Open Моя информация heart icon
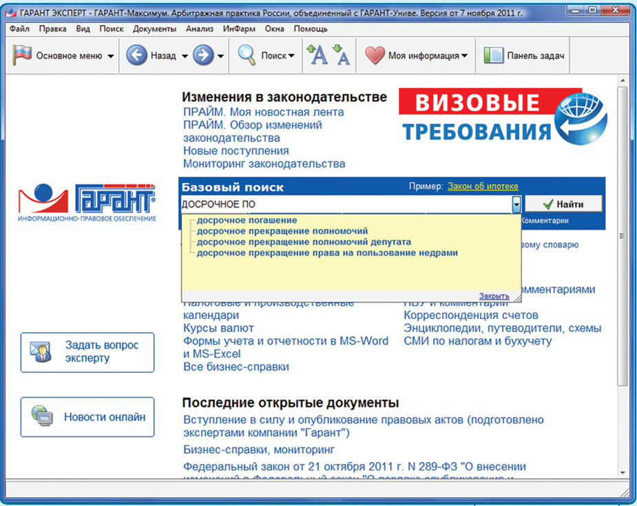 tap(375, 56)
